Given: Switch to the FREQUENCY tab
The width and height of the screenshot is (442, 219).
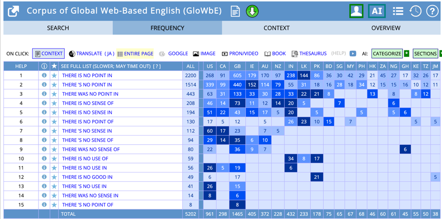Looking at the screenshot, I should click(167, 28).
